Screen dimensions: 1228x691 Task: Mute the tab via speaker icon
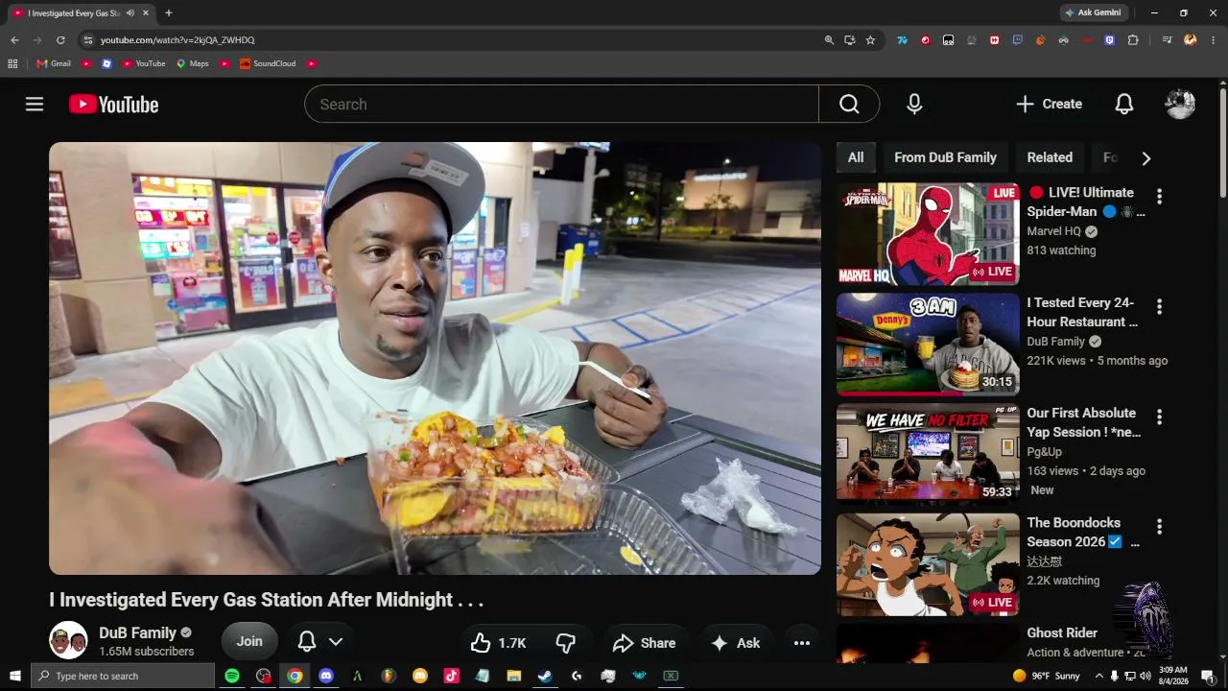tap(130, 13)
